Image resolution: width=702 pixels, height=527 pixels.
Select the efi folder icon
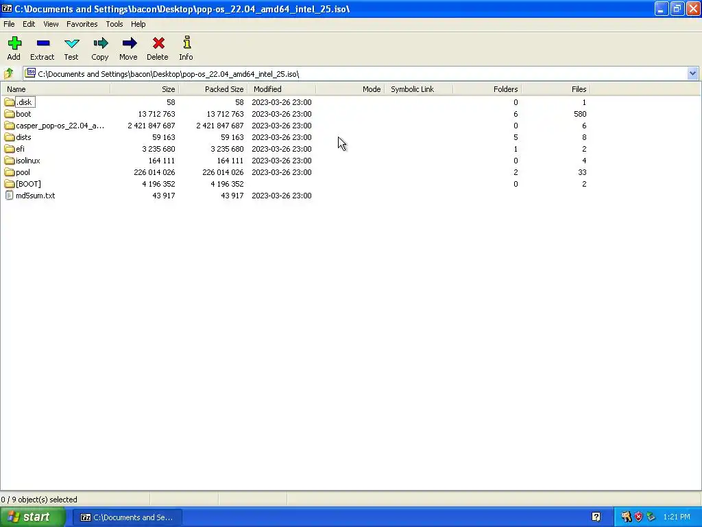(9, 149)
